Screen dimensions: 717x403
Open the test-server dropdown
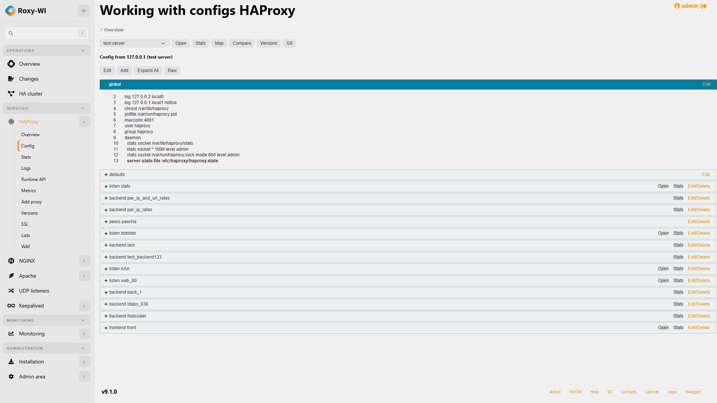coord(134,43)
